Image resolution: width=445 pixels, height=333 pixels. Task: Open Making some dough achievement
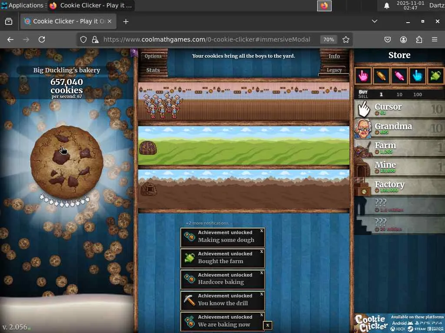point(222,237)
